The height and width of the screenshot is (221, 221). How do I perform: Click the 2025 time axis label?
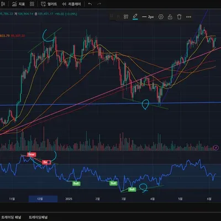[69, 199]
